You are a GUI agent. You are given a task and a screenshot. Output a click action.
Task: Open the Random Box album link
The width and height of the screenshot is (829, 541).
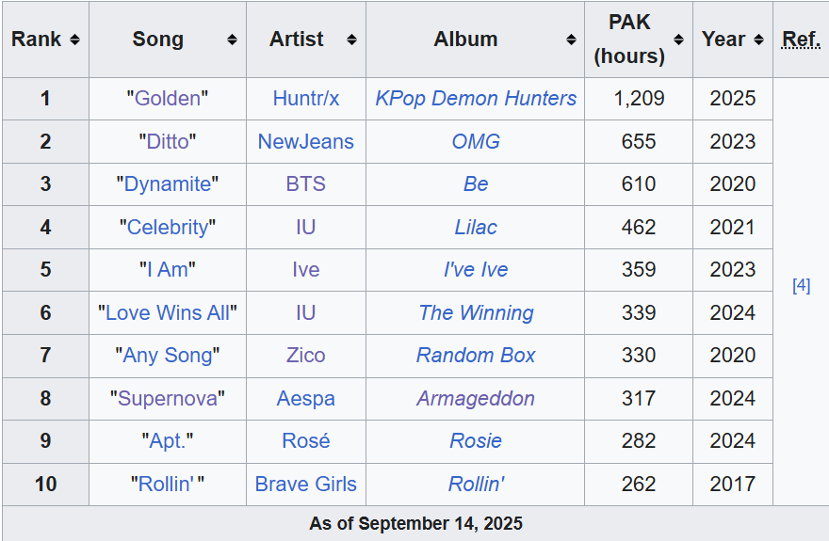tap(476, 356)
